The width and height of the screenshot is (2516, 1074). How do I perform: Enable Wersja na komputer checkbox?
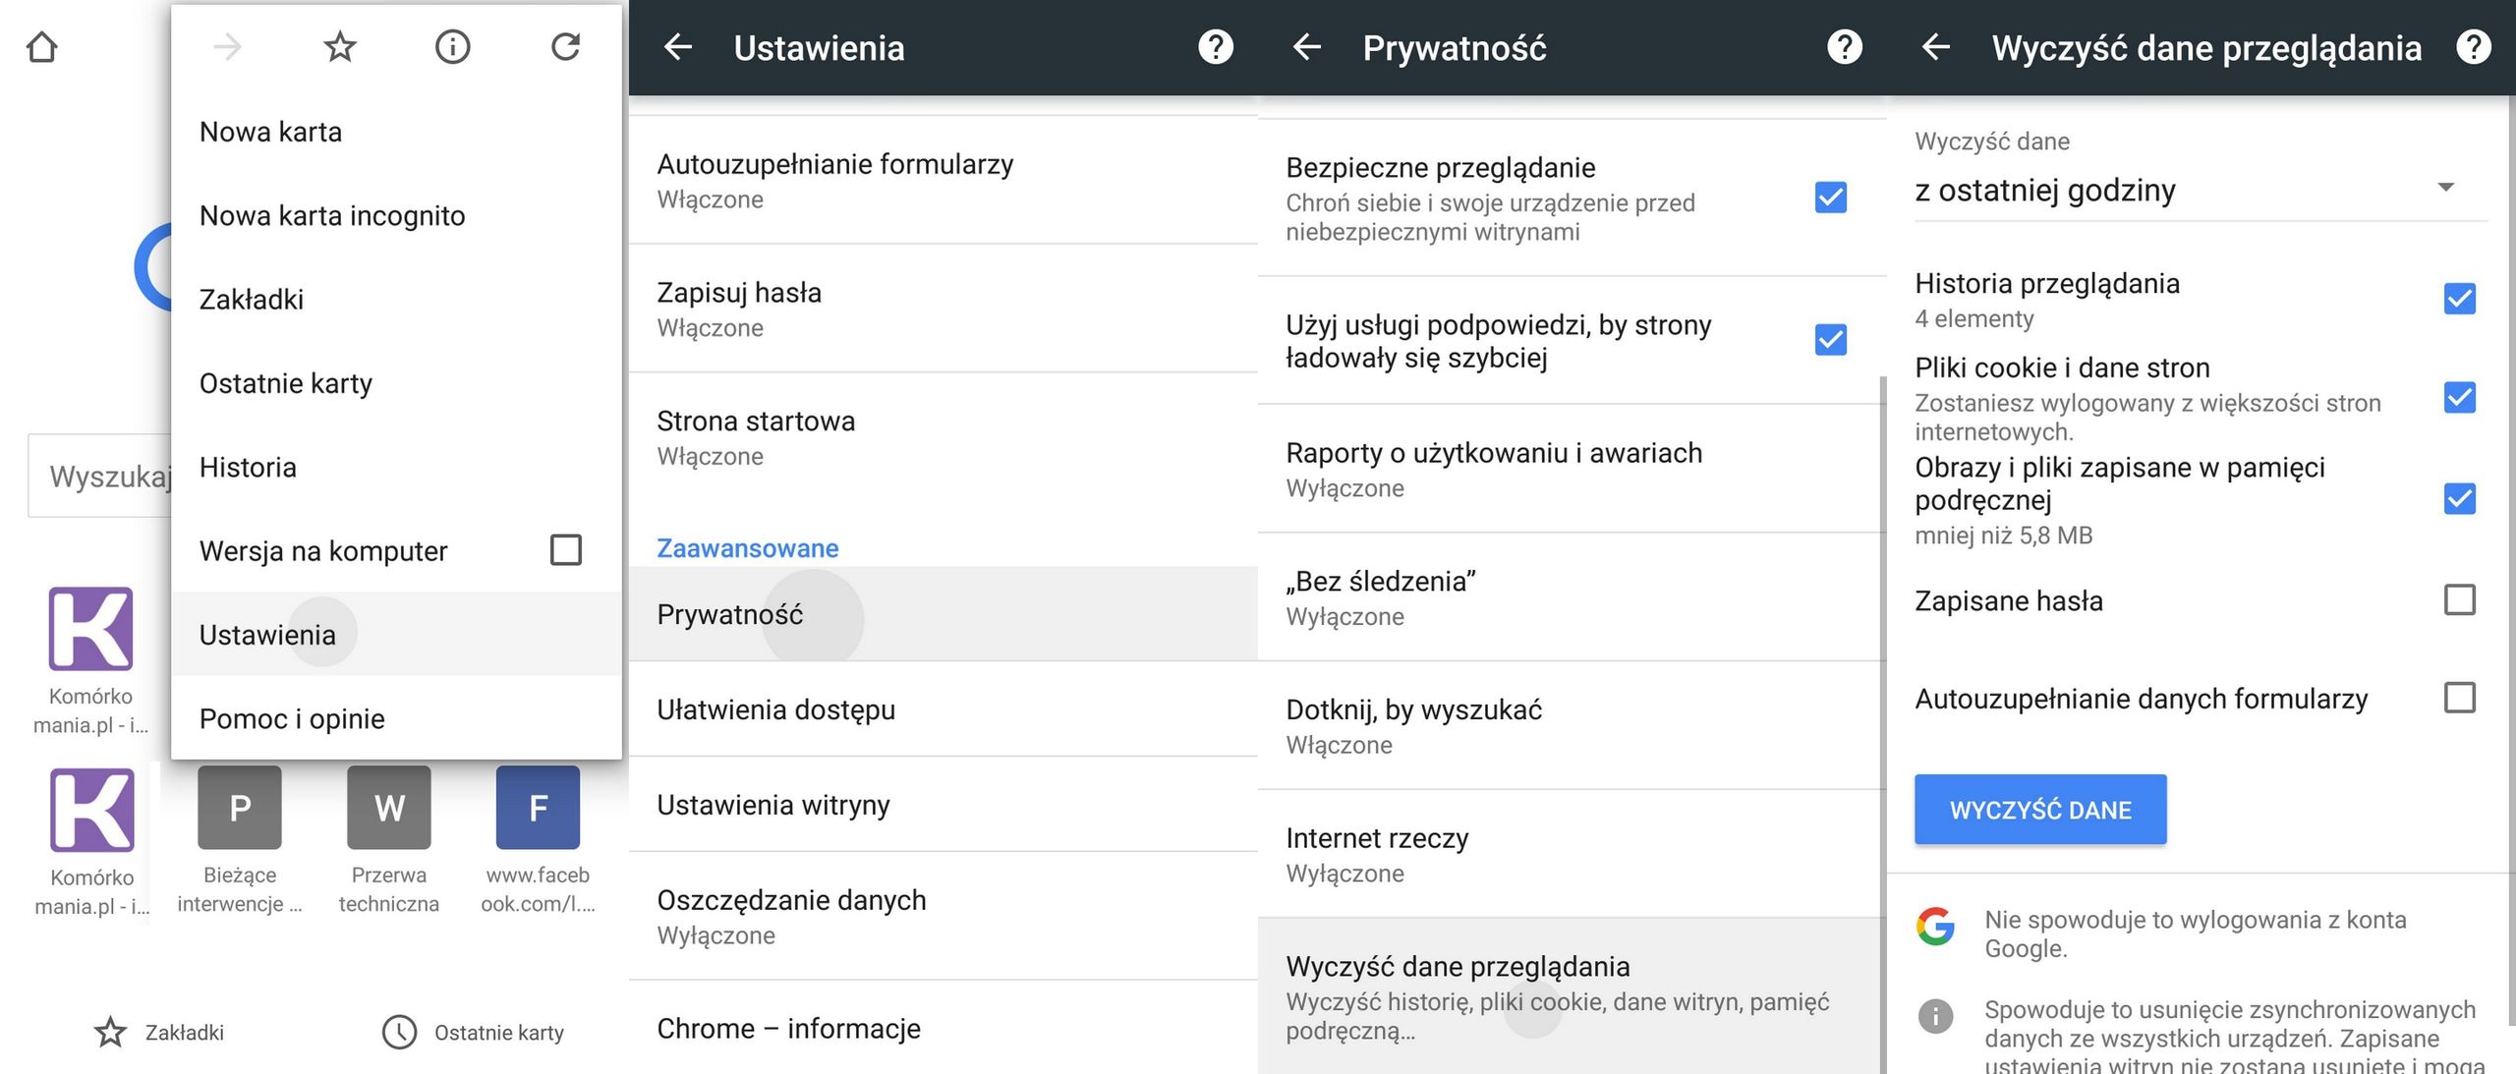566,550
